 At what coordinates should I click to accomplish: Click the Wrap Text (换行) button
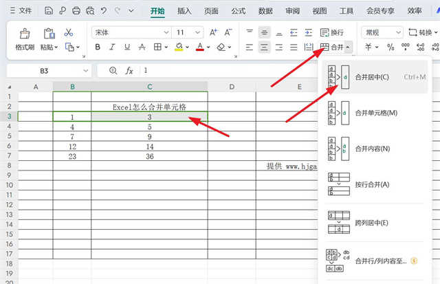(332, 32)
